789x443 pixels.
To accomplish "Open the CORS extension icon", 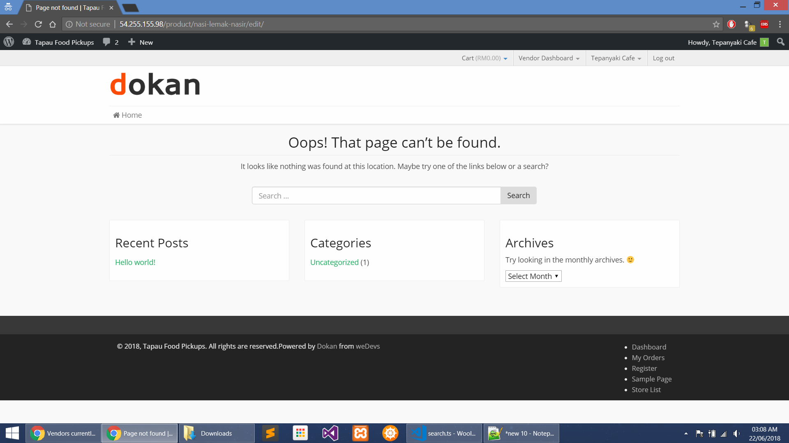I will coord(765,24).
